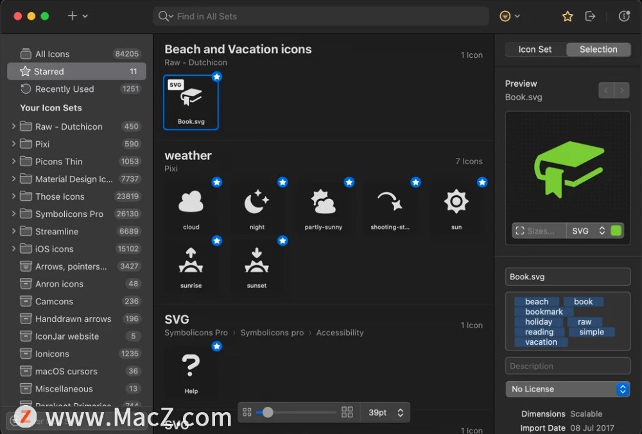Open the filter dropdown in toolbar
Viewport: 642px width, 434px height.
509,17
